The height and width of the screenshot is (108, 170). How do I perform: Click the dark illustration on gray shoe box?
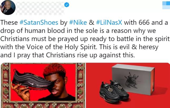(x=132, y=80)
